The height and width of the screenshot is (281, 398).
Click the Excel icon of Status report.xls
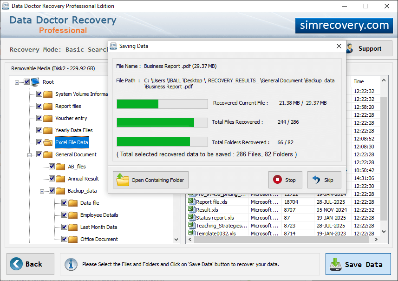191,217
